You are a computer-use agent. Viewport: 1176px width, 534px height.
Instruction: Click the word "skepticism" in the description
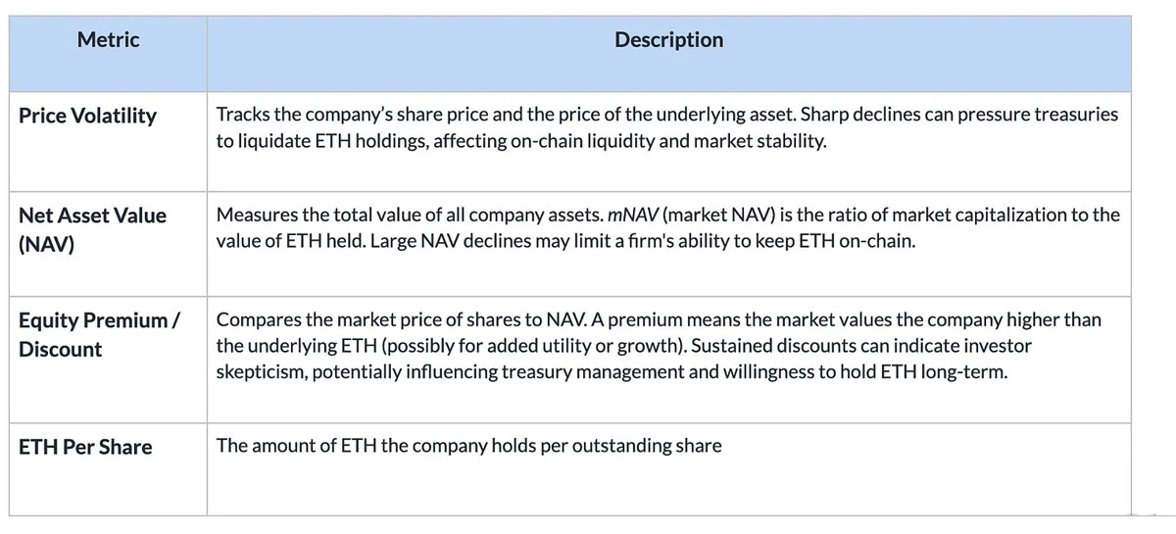[259, 372]
